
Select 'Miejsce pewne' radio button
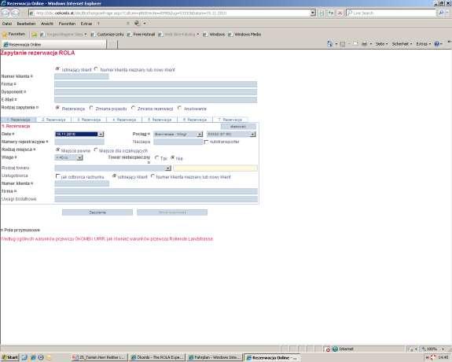(x=57, y=150)
